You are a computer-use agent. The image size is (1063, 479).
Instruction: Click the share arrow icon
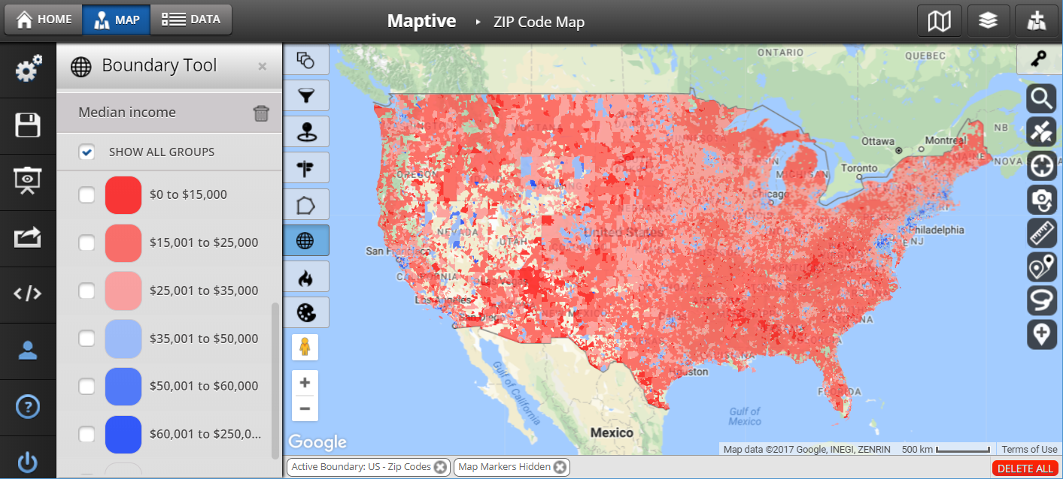coord(28,238)
